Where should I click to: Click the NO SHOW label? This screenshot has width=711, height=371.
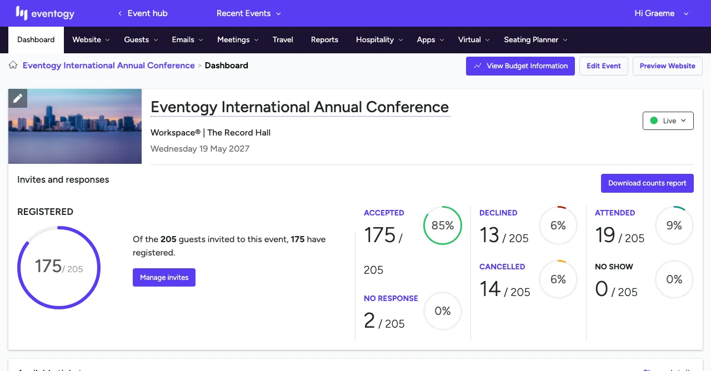[x=614, y=267]
